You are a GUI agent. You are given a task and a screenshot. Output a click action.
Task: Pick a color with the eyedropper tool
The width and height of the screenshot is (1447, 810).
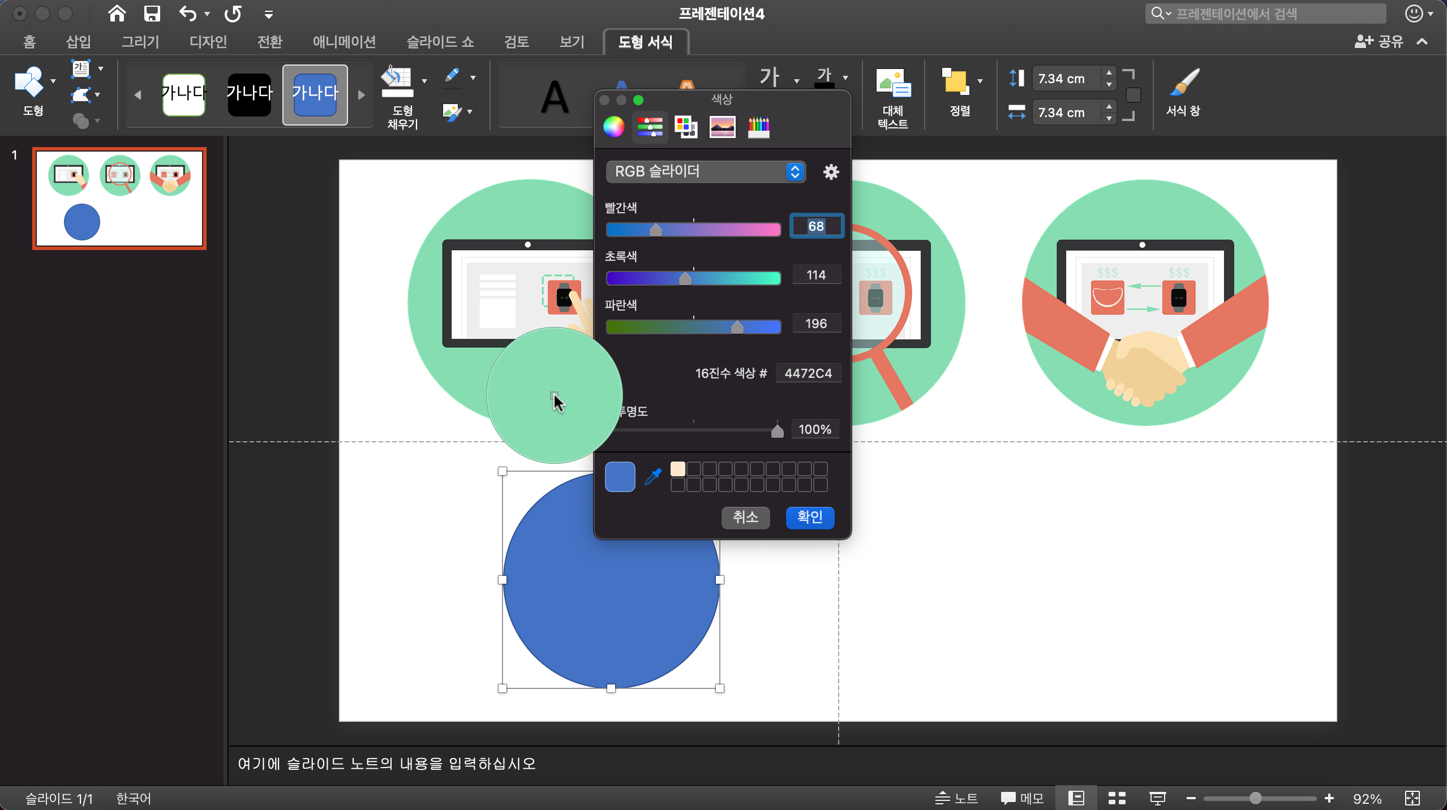click(x=652, y=476)
